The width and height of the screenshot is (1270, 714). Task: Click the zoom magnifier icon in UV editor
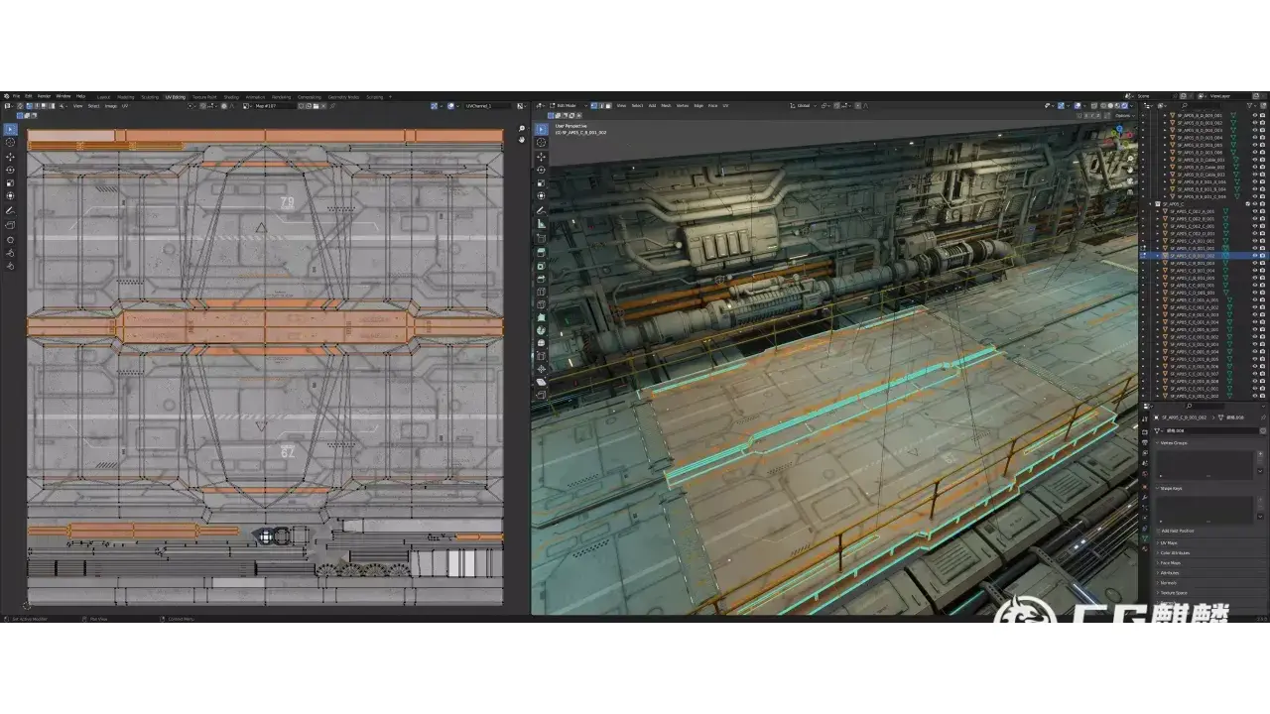coord(522,129)
